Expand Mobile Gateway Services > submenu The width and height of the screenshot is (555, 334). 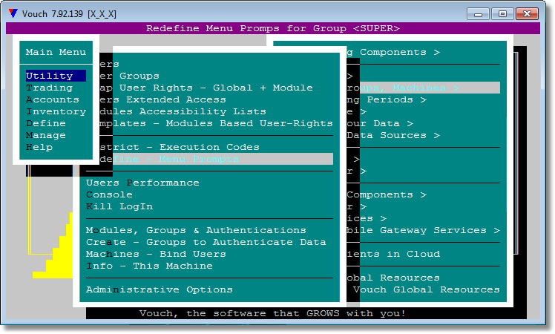point(423,230)
